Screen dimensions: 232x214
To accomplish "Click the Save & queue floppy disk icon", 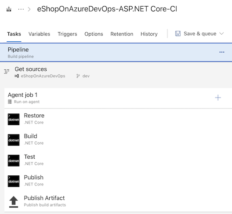I will [178, 33].
